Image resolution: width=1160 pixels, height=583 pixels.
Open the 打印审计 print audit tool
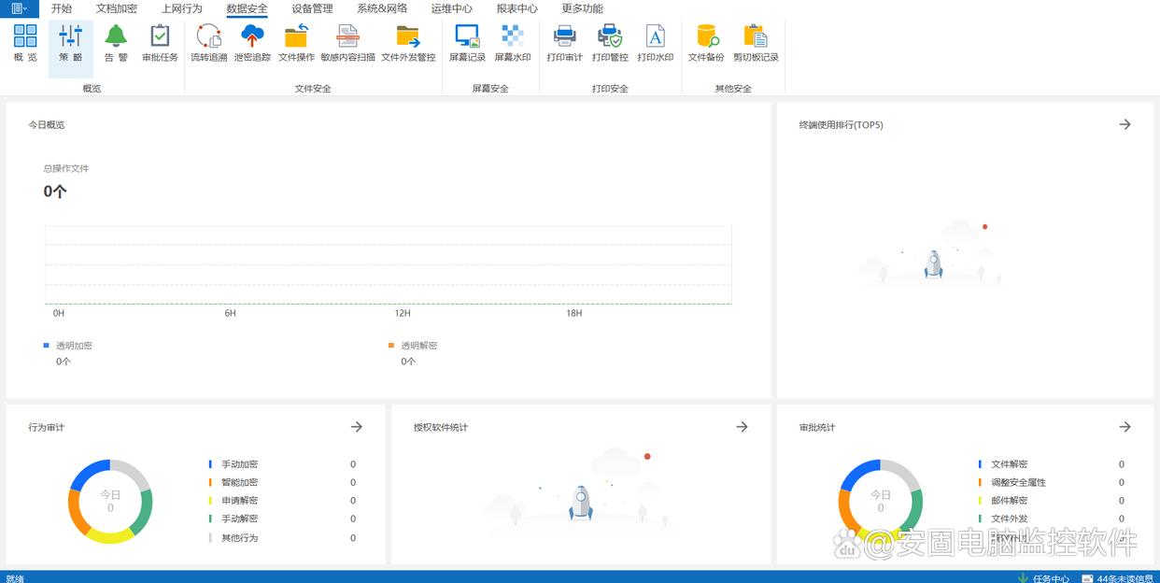564,43
